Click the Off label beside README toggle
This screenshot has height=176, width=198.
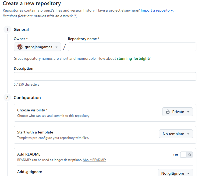[x=176, y=155]
